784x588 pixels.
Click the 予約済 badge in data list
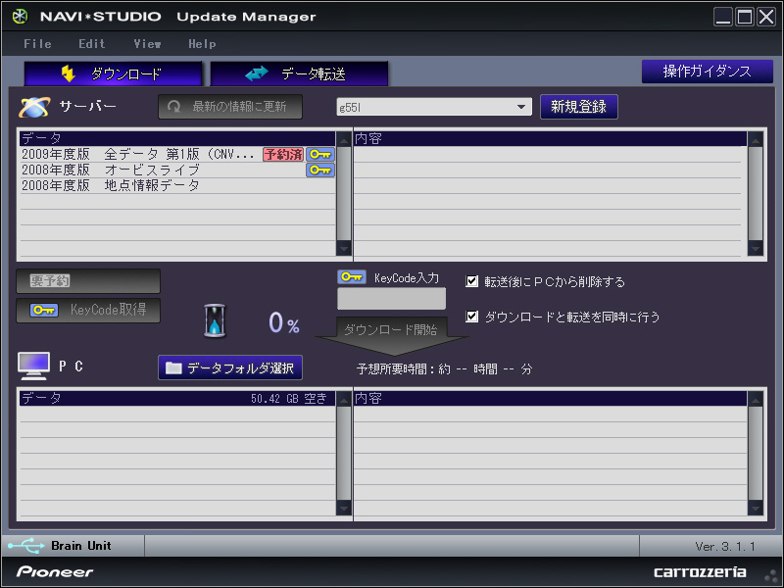(282, 154)
